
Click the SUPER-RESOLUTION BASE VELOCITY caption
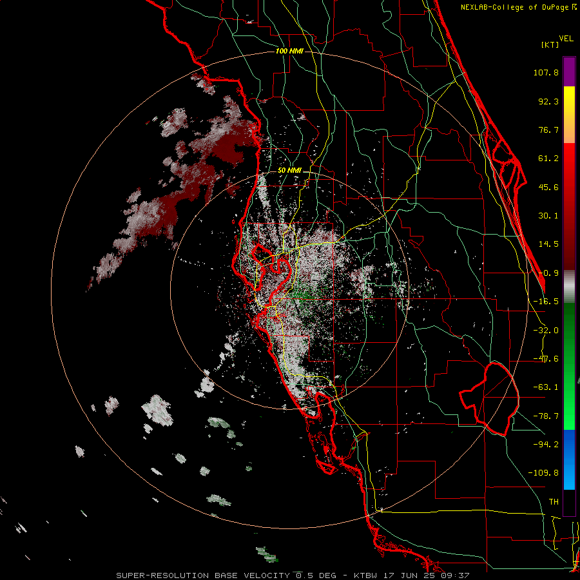(204, 575)
